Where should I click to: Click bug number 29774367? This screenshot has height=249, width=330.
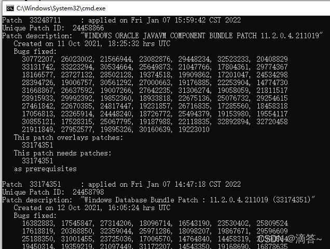coord(272,67)
